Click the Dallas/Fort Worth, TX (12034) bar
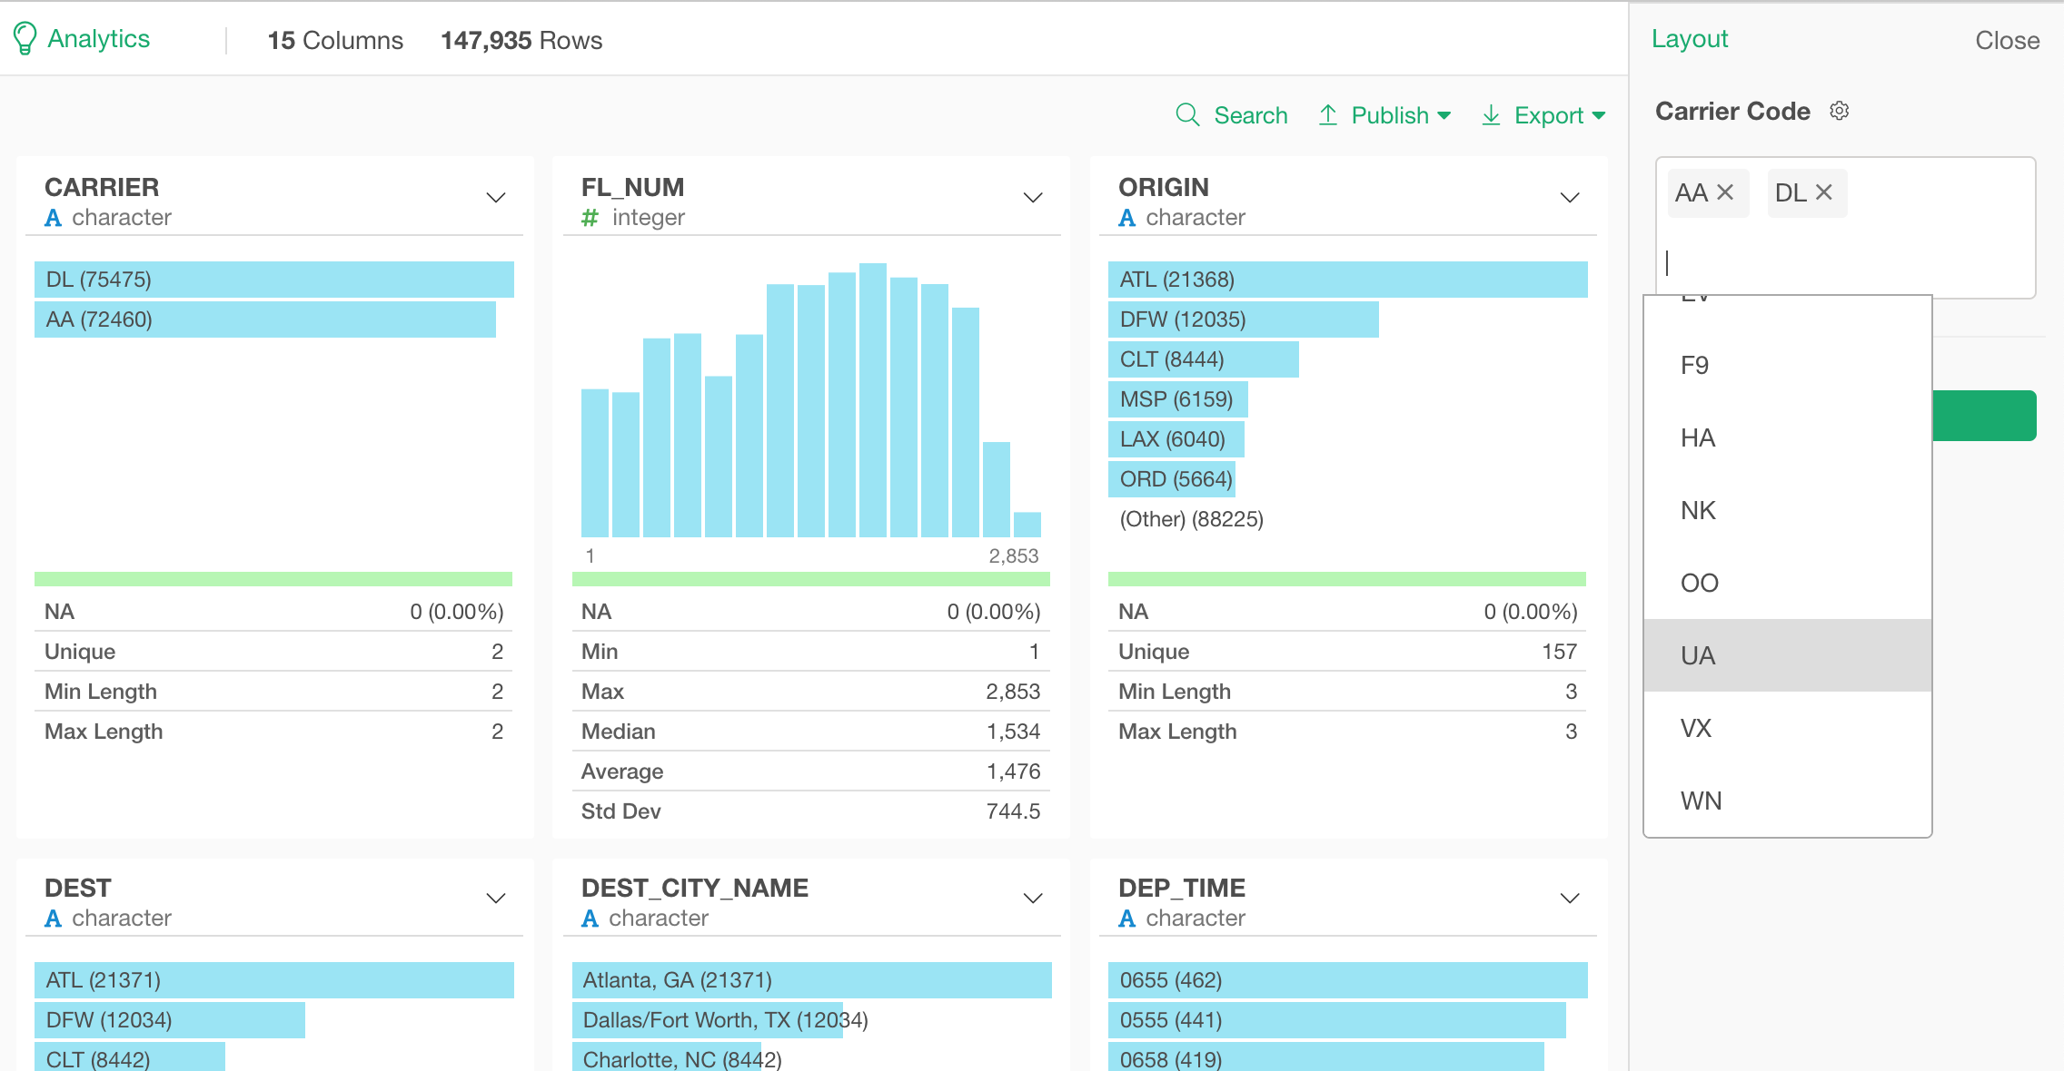The height and width of the screenshot is (1071, 2064). [708, 1020]
